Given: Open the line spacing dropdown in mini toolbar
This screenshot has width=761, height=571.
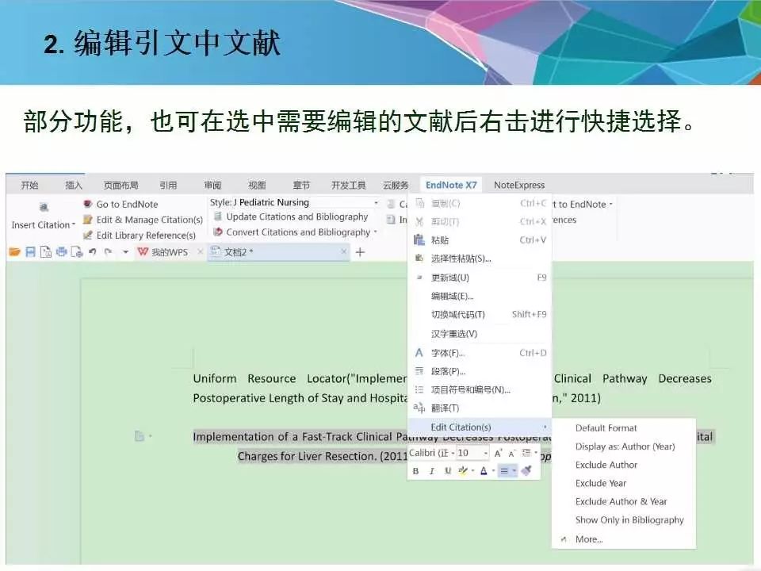Looking at the screenshot, I should [x=536, y=453].
